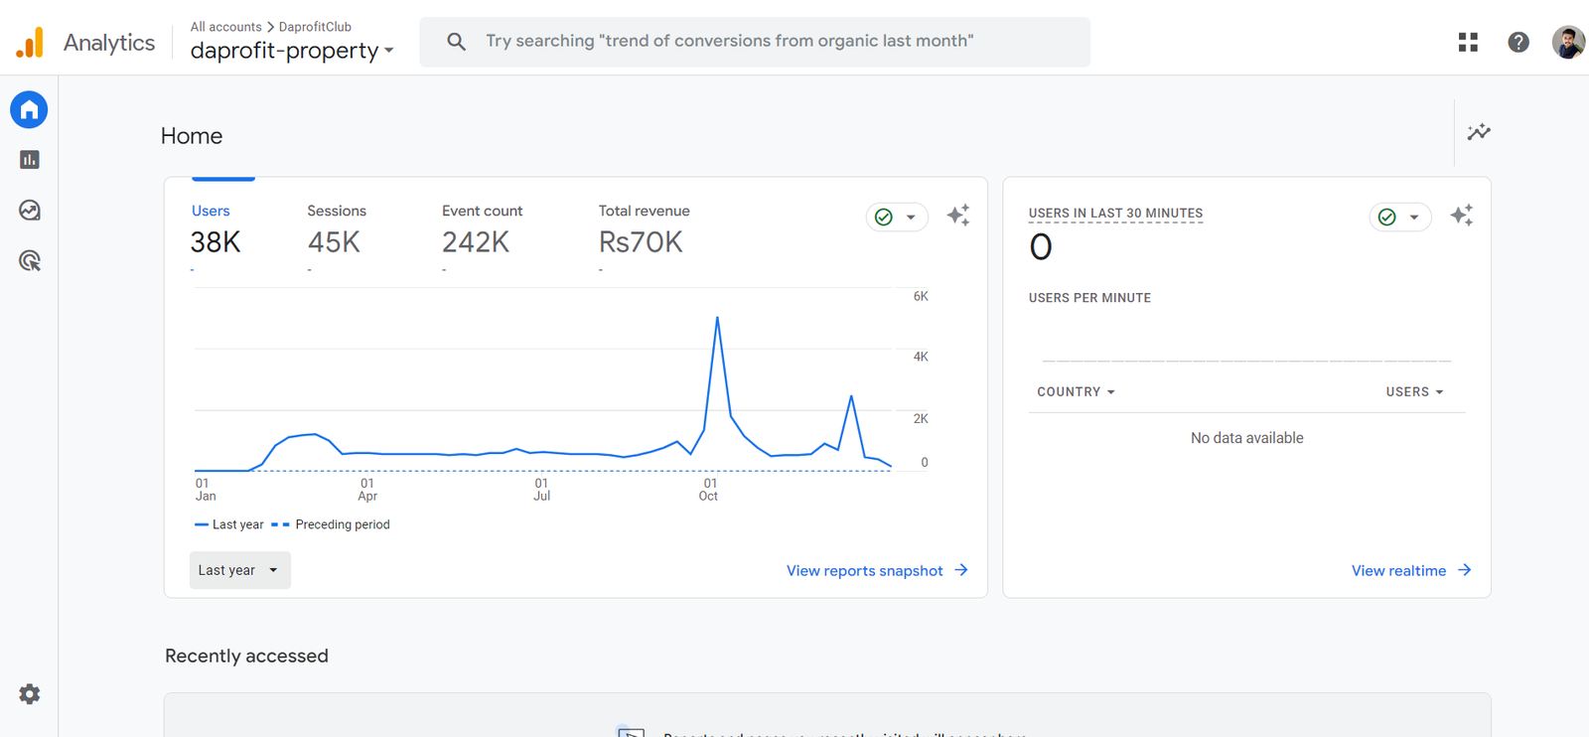Open the Last year date range dropdown
1589x737 pixels.
[240, 570]
